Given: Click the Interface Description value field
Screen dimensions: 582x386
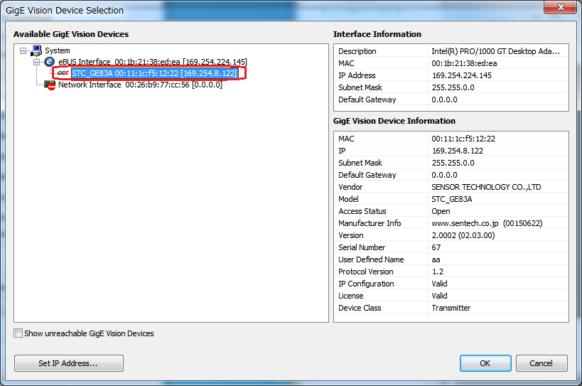Looking at the screenshot, I should click(x=495, y=51).
